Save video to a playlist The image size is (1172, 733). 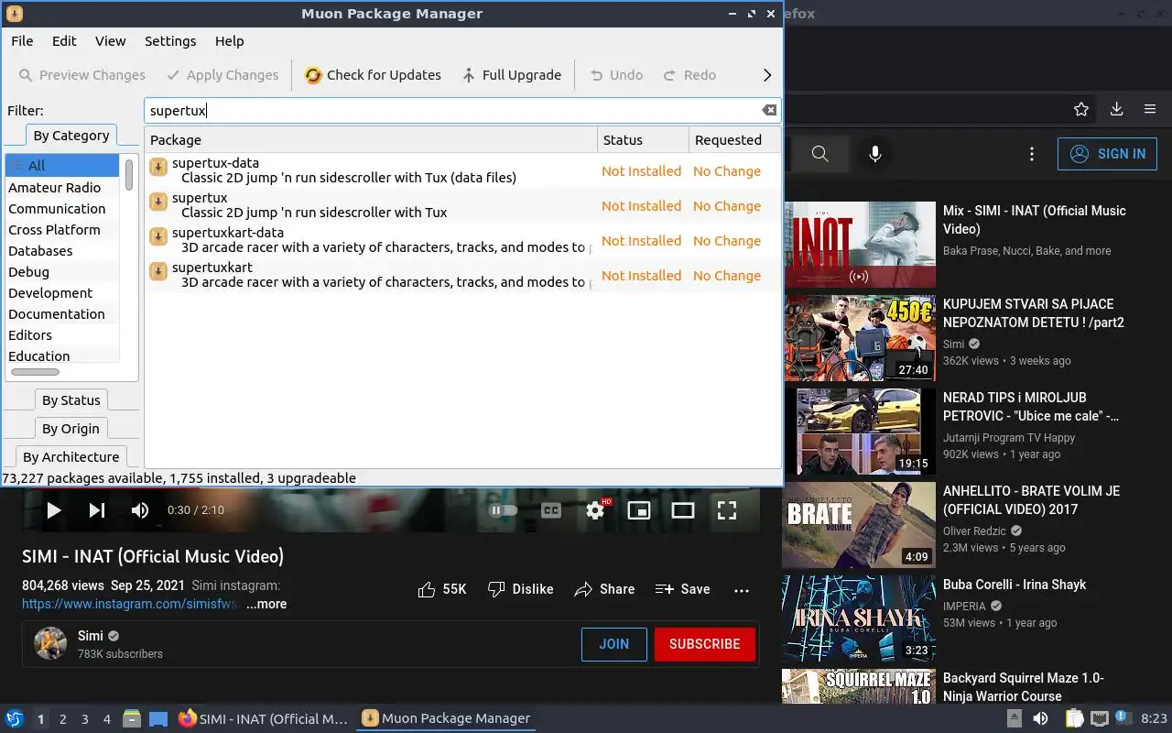tap(683, 589)
